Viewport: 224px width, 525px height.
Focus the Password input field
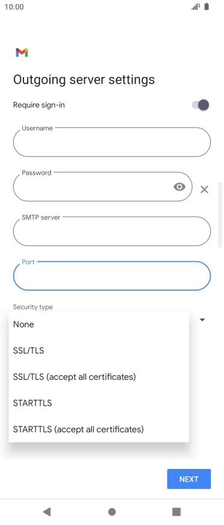[103, 187]
